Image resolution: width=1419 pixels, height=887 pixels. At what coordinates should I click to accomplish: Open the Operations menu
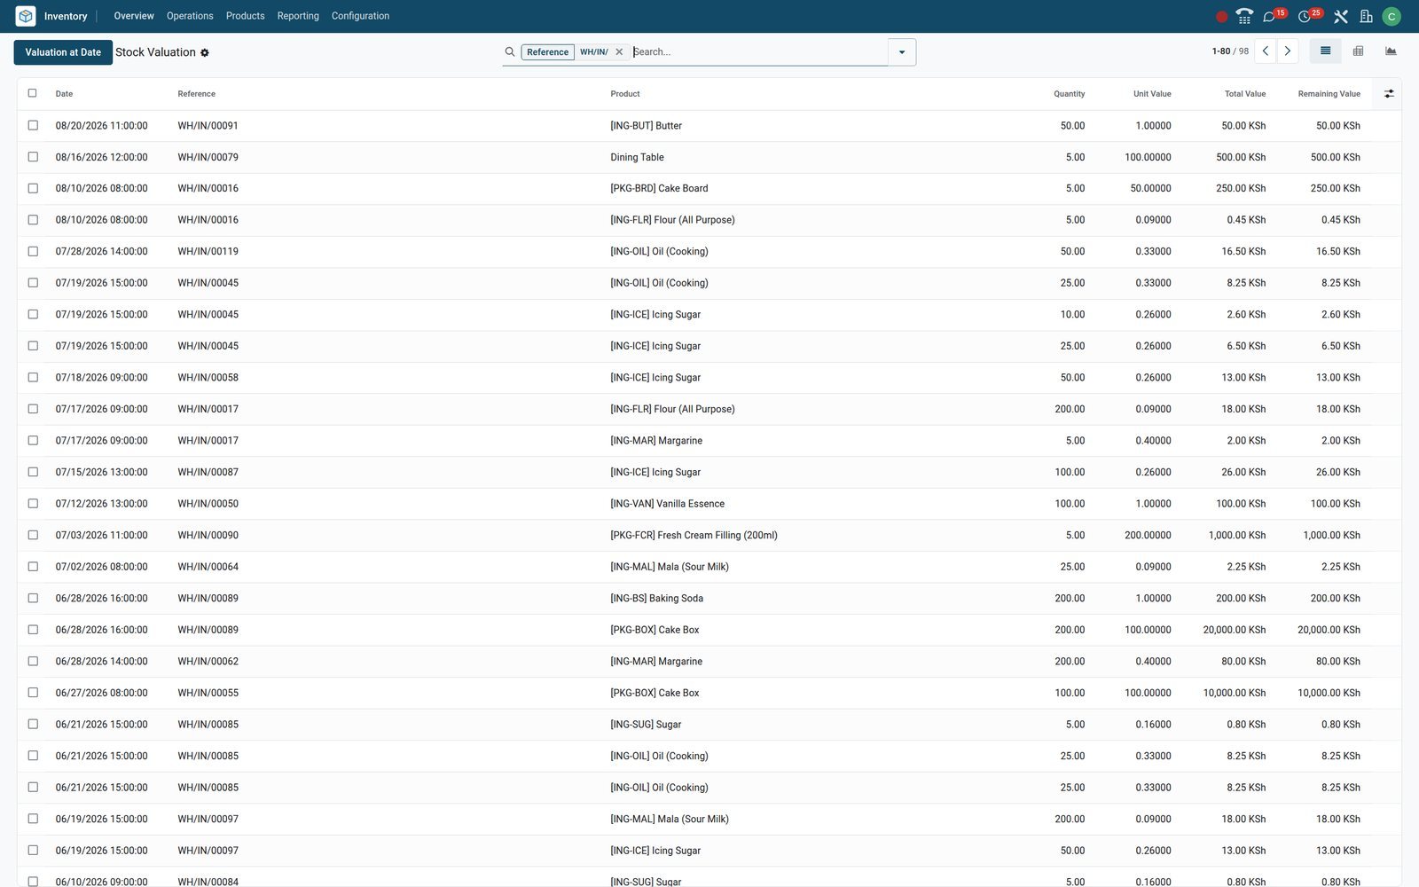click(190, 16)
